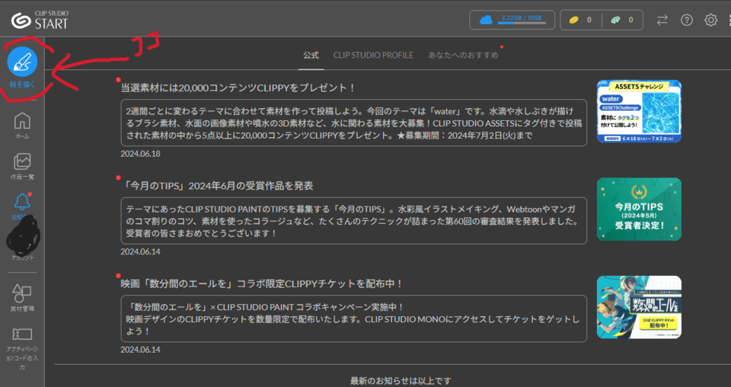Image resolution: width=731 pixels, height=387 pixels.
Task: Click the 3.32GB / 10GB storage progress bar
Action: coord(522,23)
